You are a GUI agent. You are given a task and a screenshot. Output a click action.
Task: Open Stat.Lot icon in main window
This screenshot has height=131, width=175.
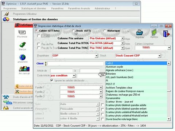(23, 45)
